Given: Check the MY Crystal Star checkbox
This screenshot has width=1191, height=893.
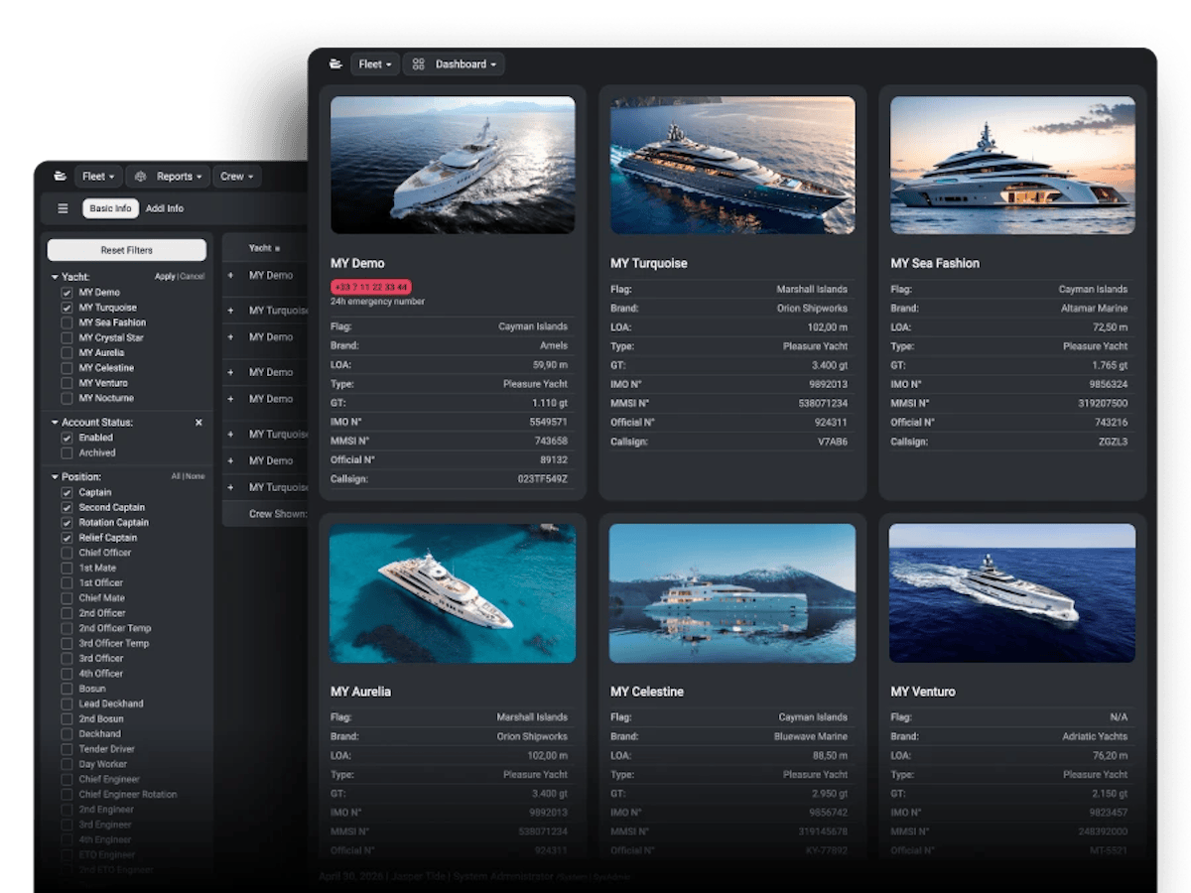Looking at the screenshot, I should (66, 337).
